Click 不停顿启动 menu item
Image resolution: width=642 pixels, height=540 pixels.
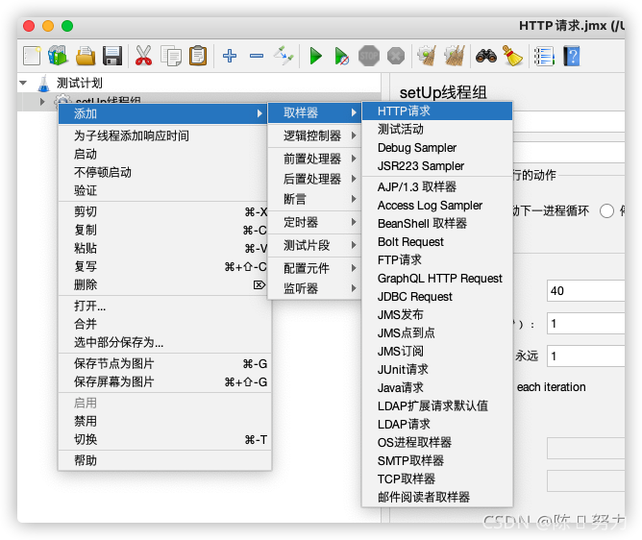[x=165, y=172]
